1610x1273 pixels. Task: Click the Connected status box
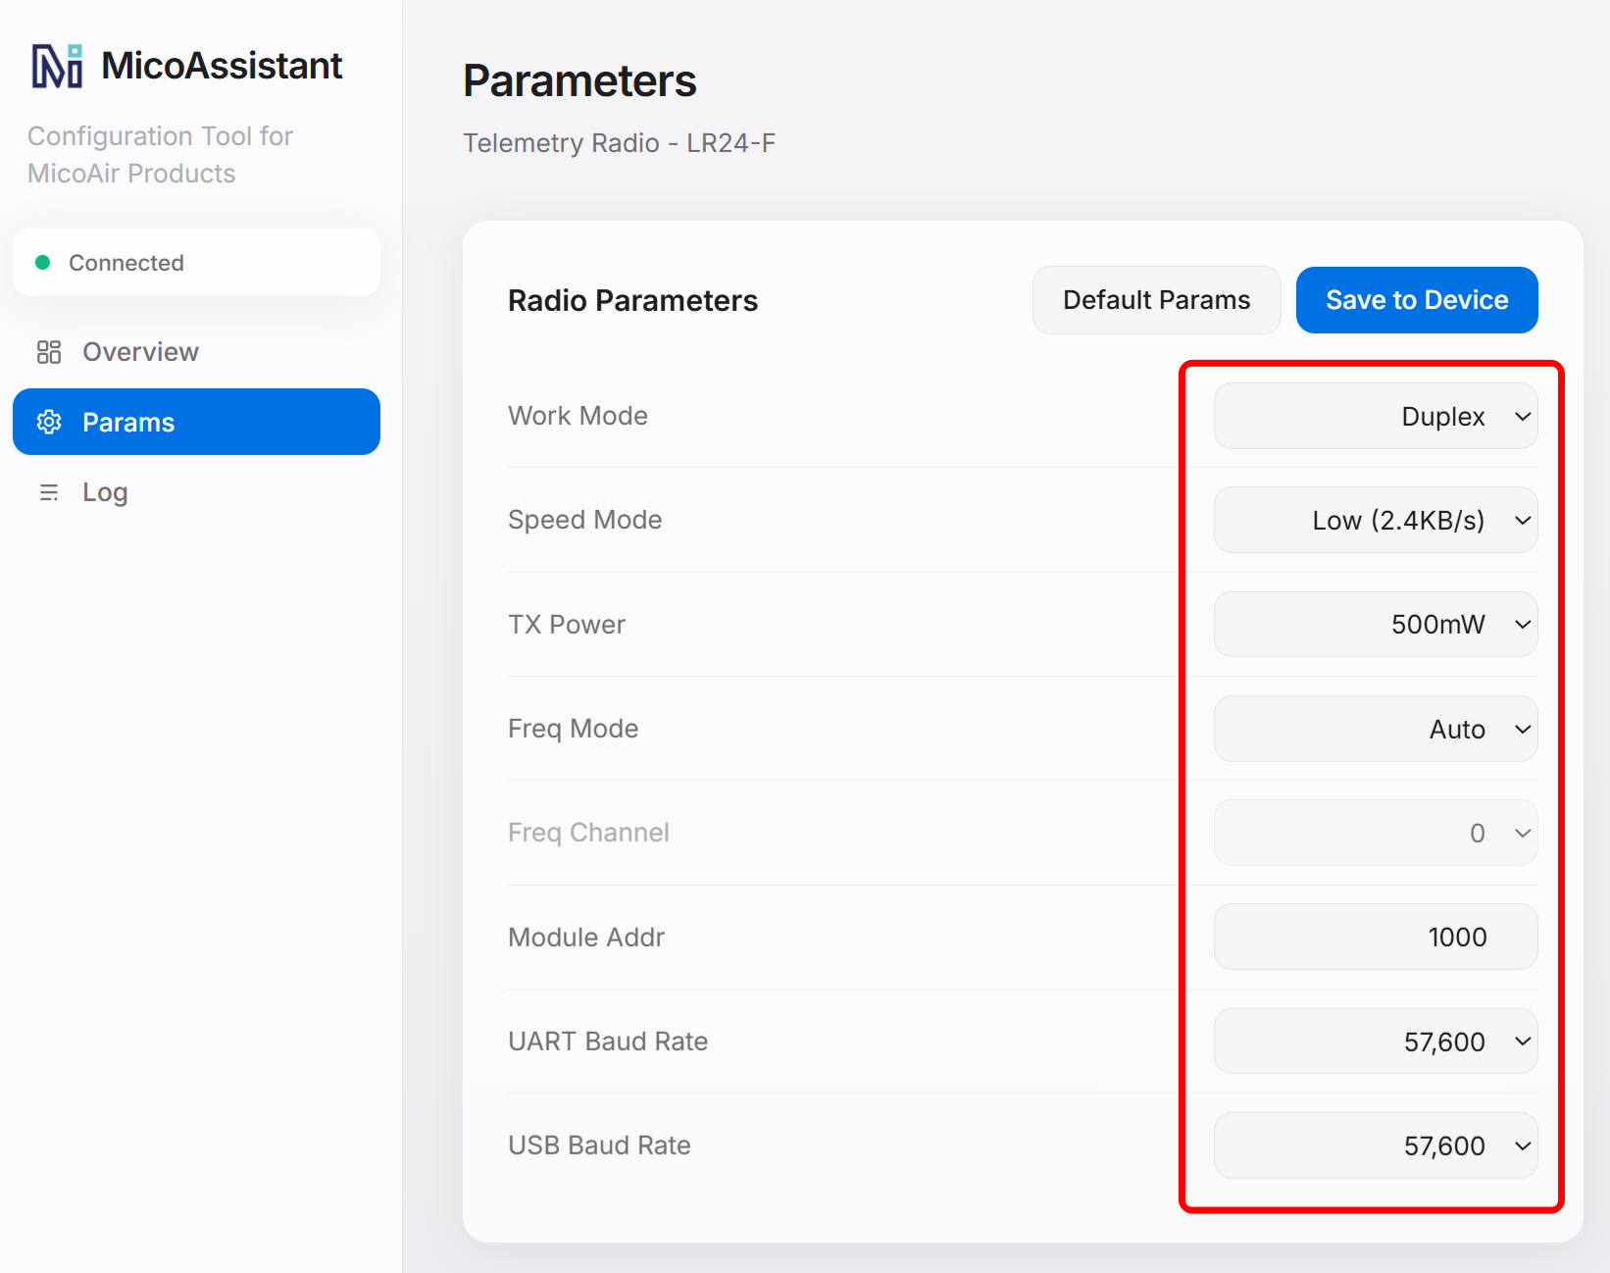[196, 262]
